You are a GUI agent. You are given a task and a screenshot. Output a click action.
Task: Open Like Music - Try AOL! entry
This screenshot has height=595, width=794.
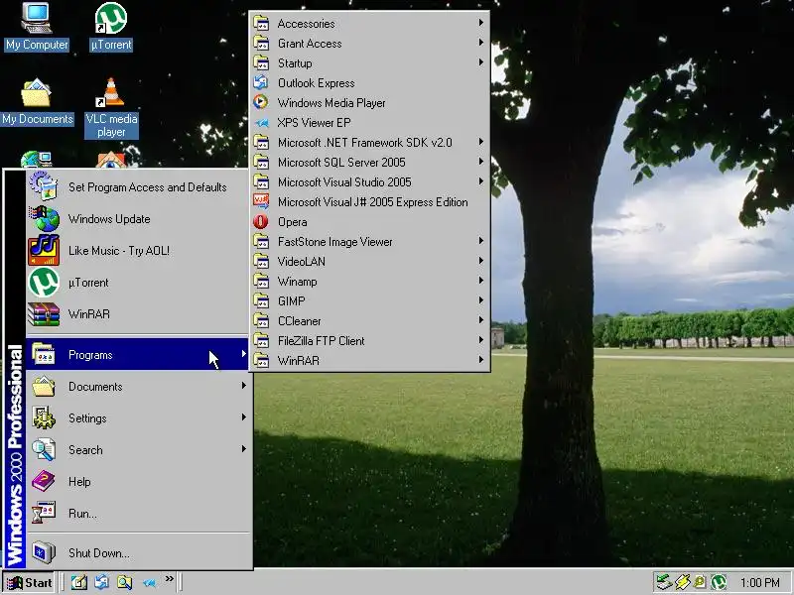coord(137,251)
